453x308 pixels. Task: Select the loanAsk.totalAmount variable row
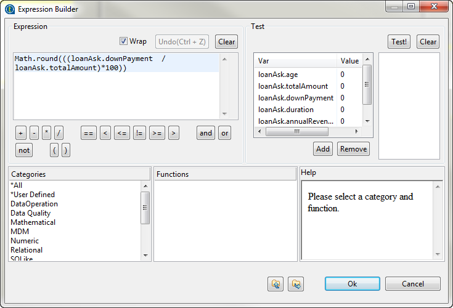[293, 86]
